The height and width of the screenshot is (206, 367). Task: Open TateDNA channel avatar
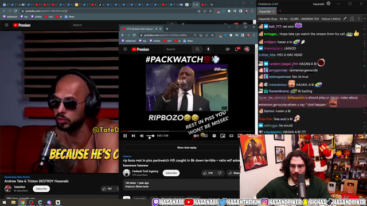(x=8, y=188)
